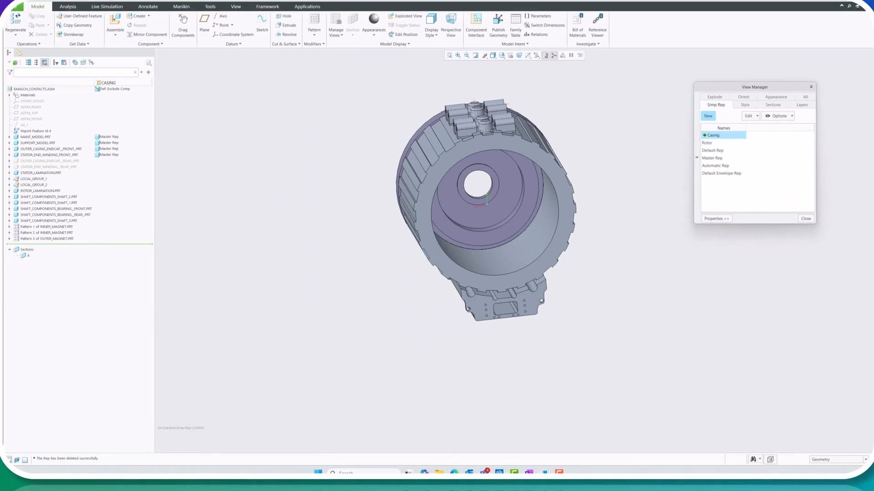Select ROTOR_LAMINATION.PRT in model tree
874x491 pixels.
tap(40, 191)
